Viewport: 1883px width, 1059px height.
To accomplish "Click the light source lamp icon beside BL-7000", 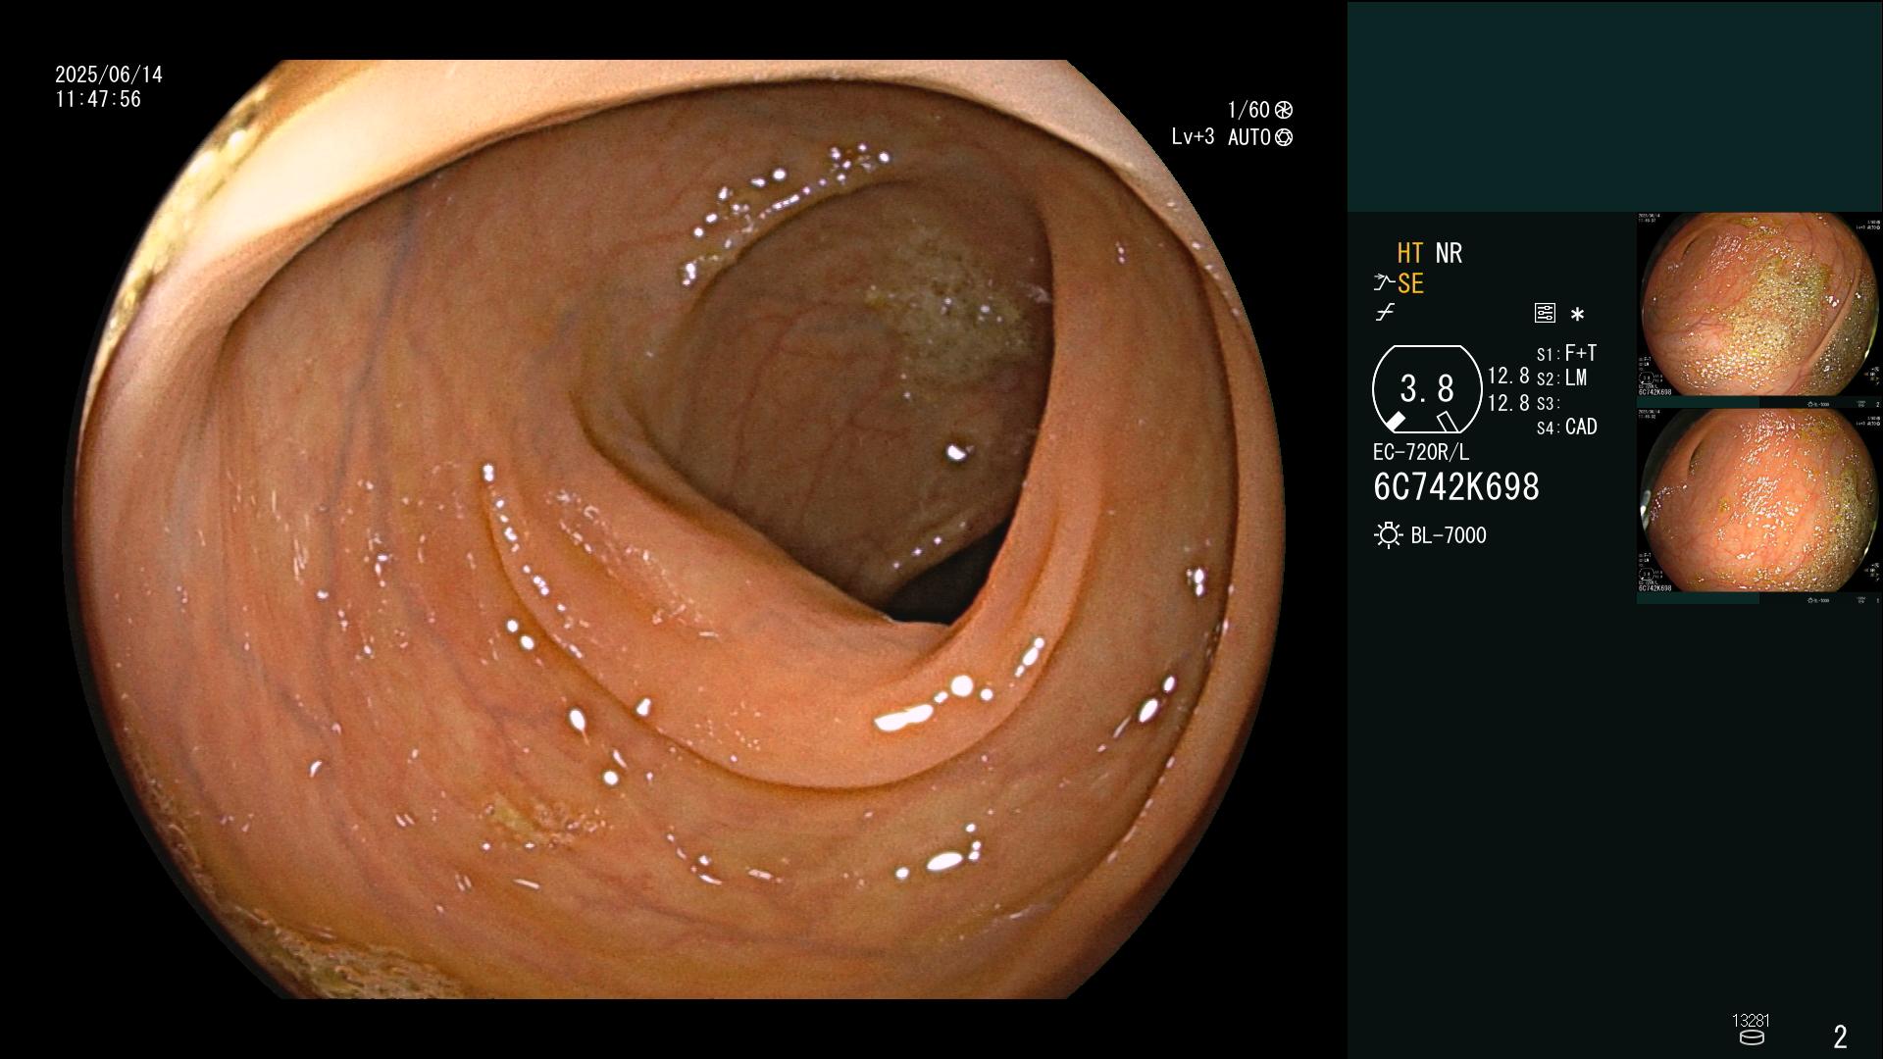I will tap(1388, 535).
